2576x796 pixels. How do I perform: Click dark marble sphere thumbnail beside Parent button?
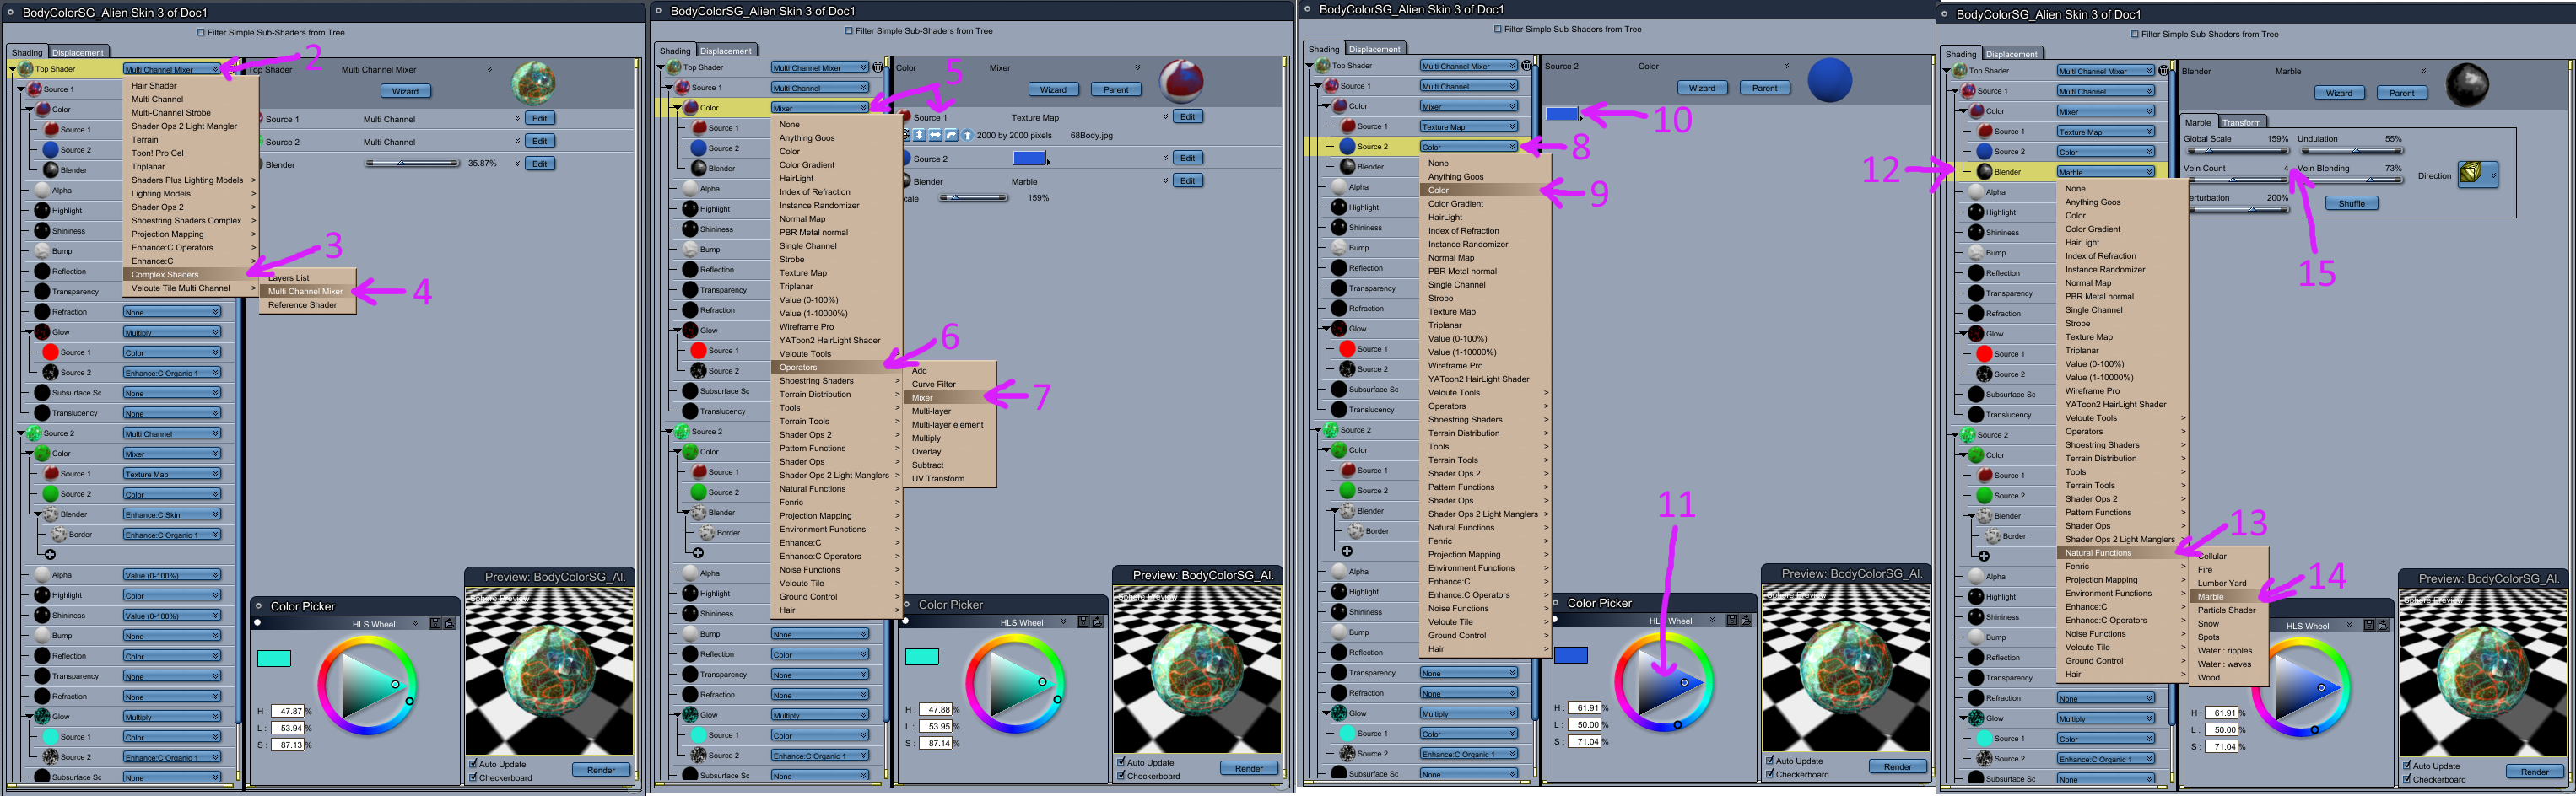pos(2467,85)
